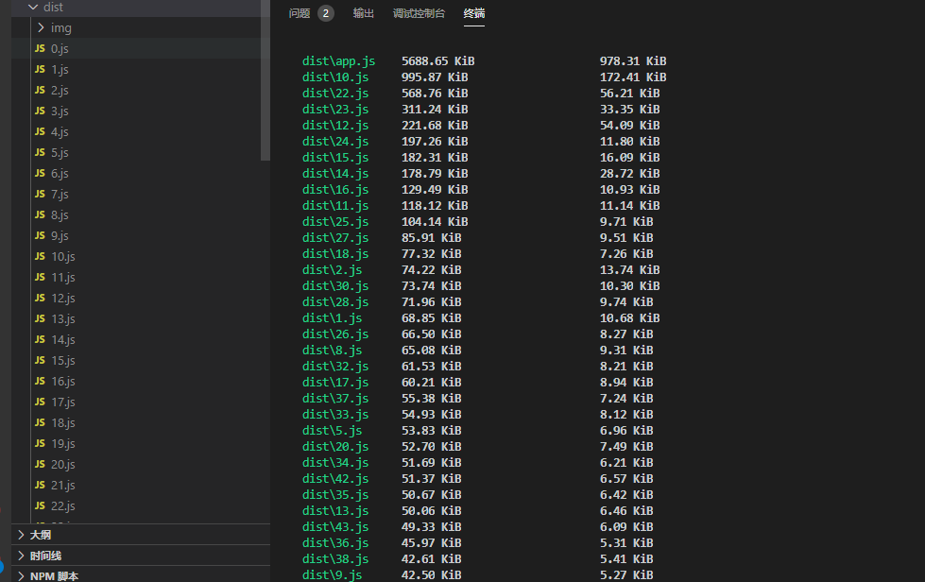Open 17.js from the dist folder

63,402
